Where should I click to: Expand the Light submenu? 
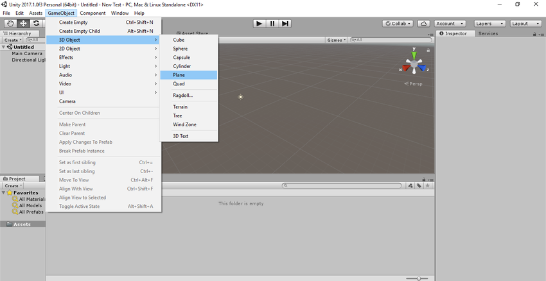[103, 66]
